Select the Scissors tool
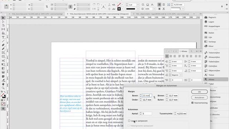The width and height of the screenshot is (229, 129). pyautogui.click(x=3, y=61)
